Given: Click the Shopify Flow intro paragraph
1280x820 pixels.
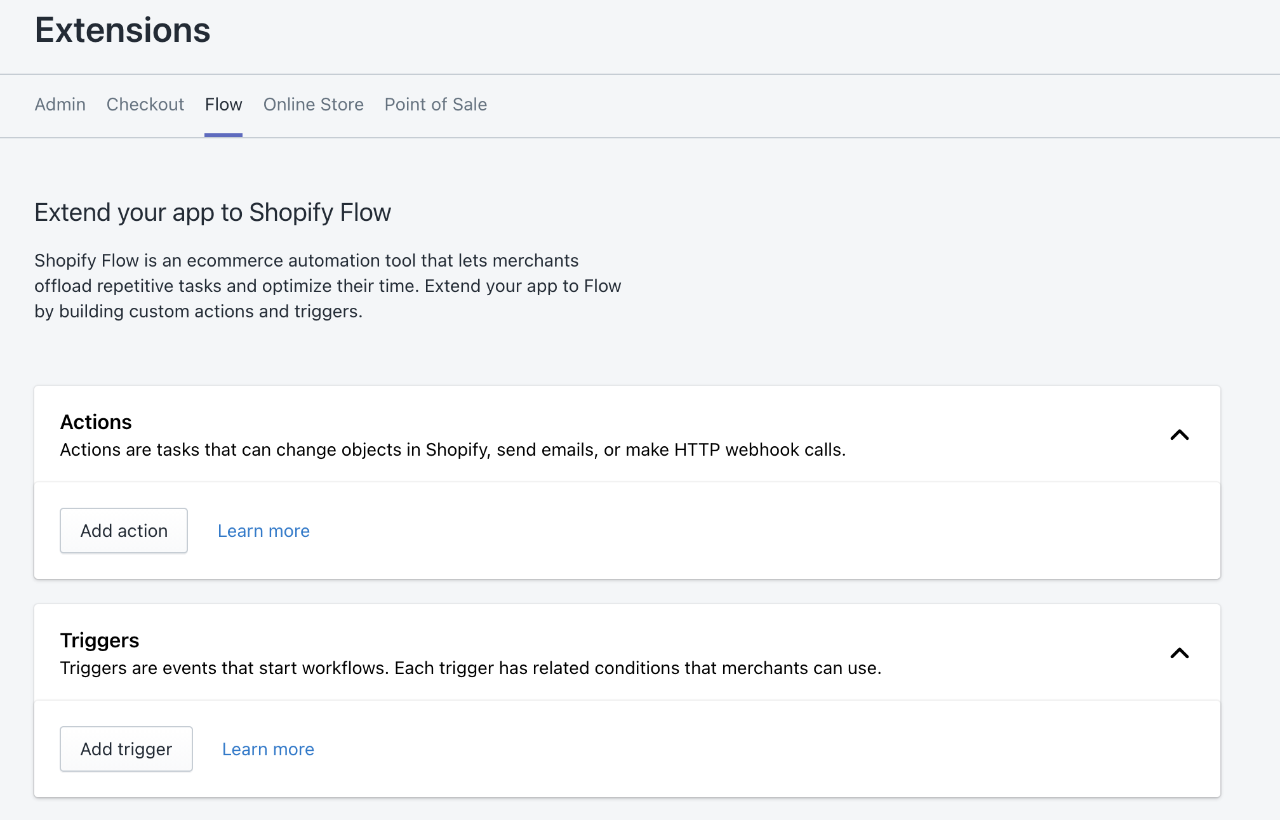Looking at the screenshot, I should coord(327,286).
